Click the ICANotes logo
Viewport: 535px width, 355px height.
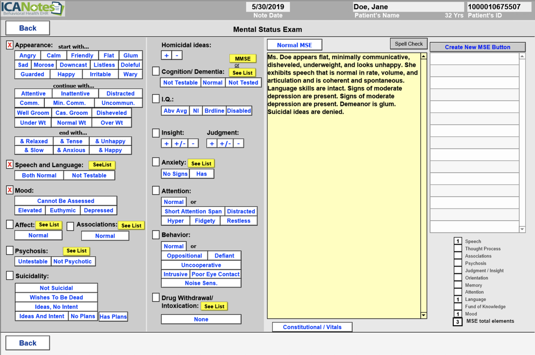pos(33,9)
